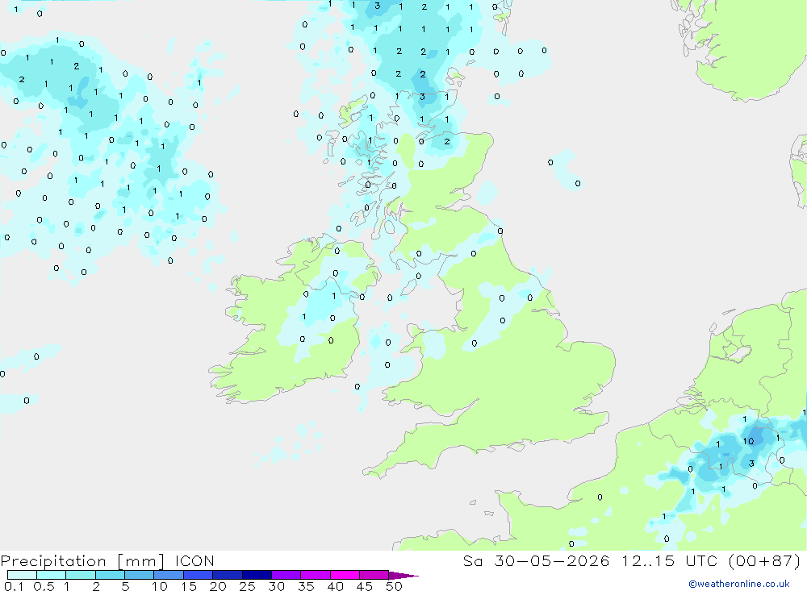807x591 pixels.
Task: Select the 40 to 45 mm legend swatch
Action: point(345,575)
